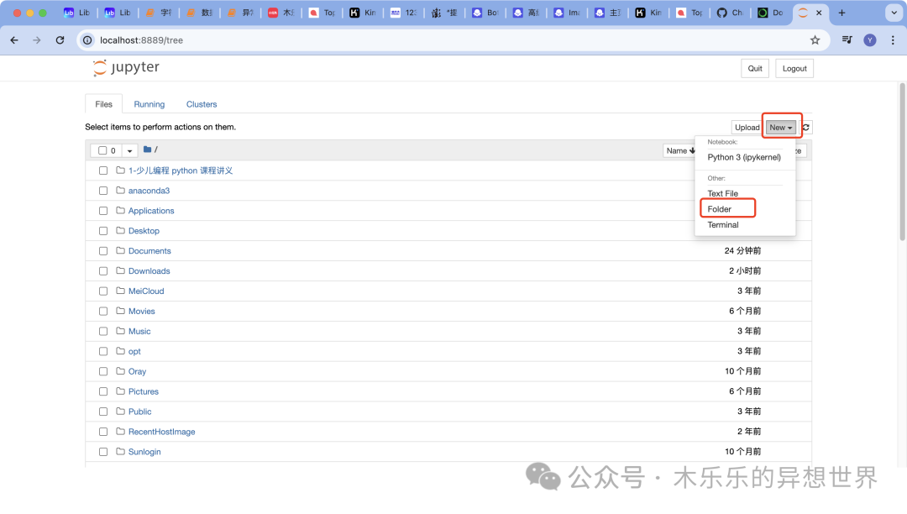Click folder icon beside Downloads
The width and height of the screenshot is (907, 514).
120,270
